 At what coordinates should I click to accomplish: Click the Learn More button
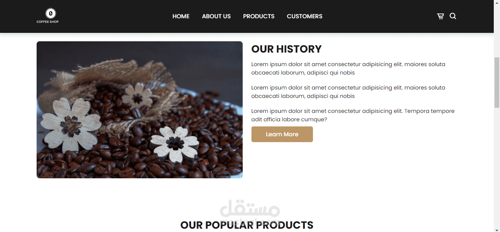coord(282,134)
